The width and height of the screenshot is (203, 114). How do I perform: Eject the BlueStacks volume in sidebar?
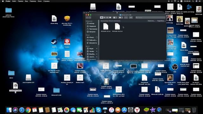97,54
